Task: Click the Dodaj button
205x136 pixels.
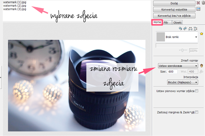Action: (x=174, y=3)
